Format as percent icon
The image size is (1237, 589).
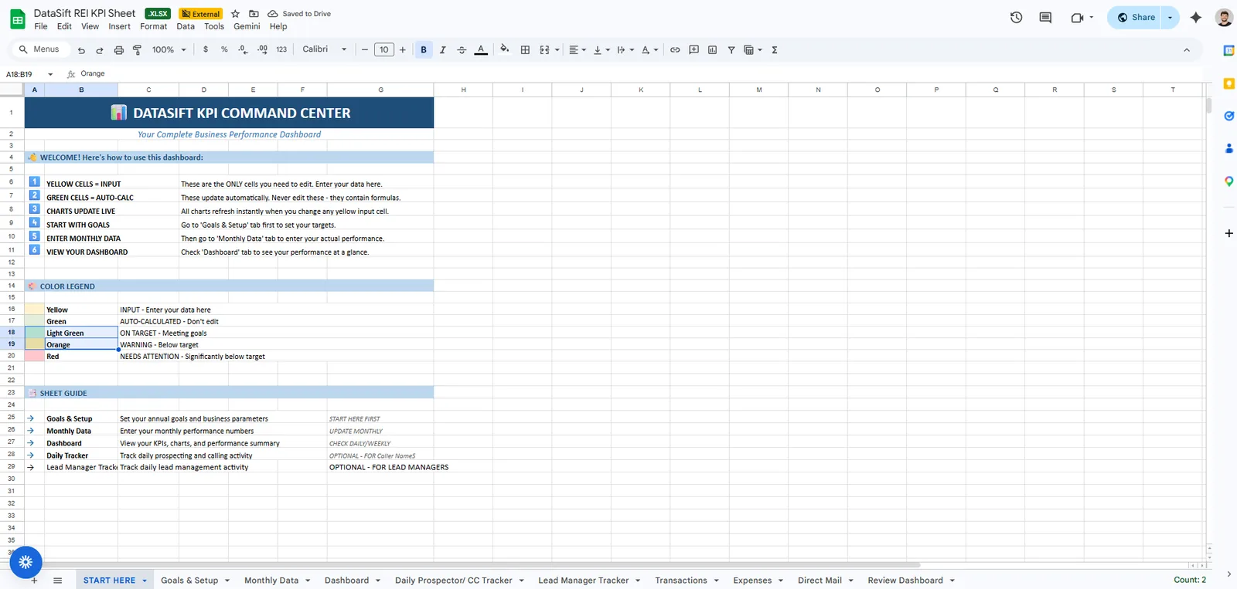[x=224, y=49]
